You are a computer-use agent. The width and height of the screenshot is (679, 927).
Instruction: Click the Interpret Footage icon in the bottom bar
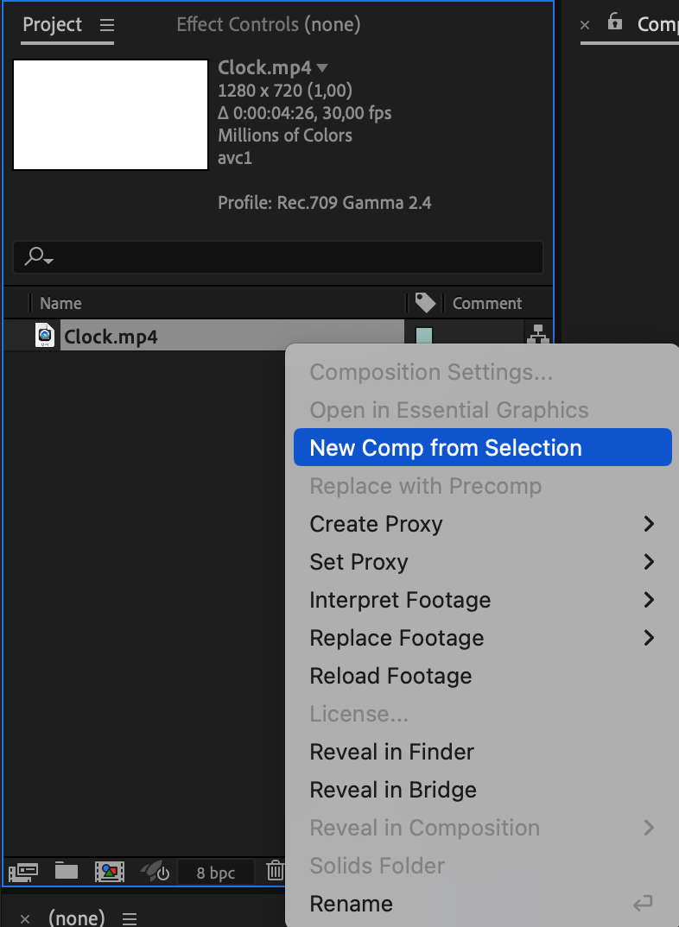(23, 872)
